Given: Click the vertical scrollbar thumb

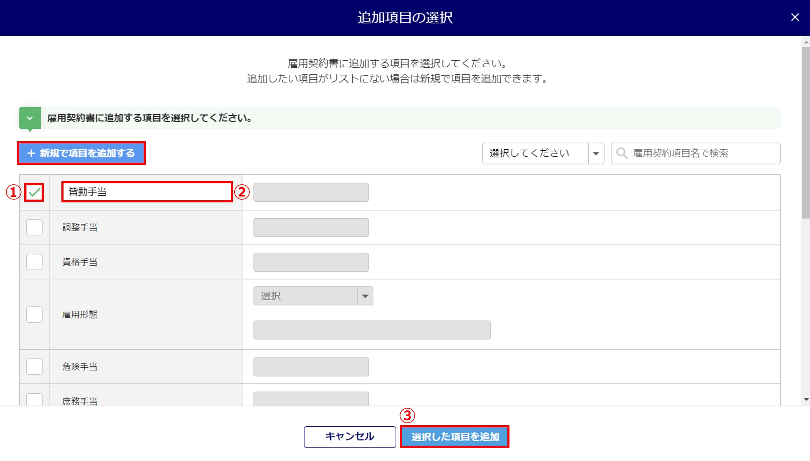Looking at the screenshot, I should tap(805, 132).
